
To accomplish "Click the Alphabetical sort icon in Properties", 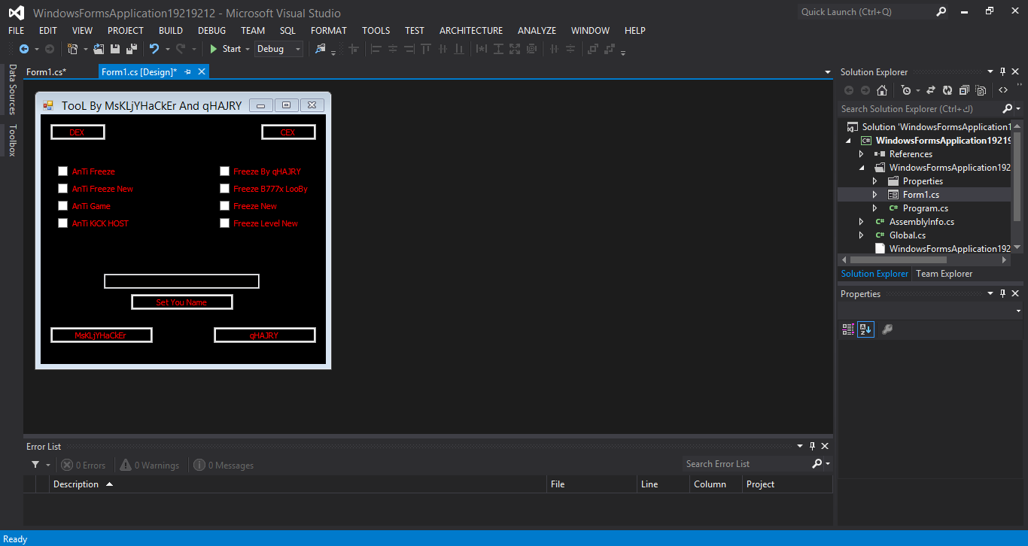I will (865, 329).
